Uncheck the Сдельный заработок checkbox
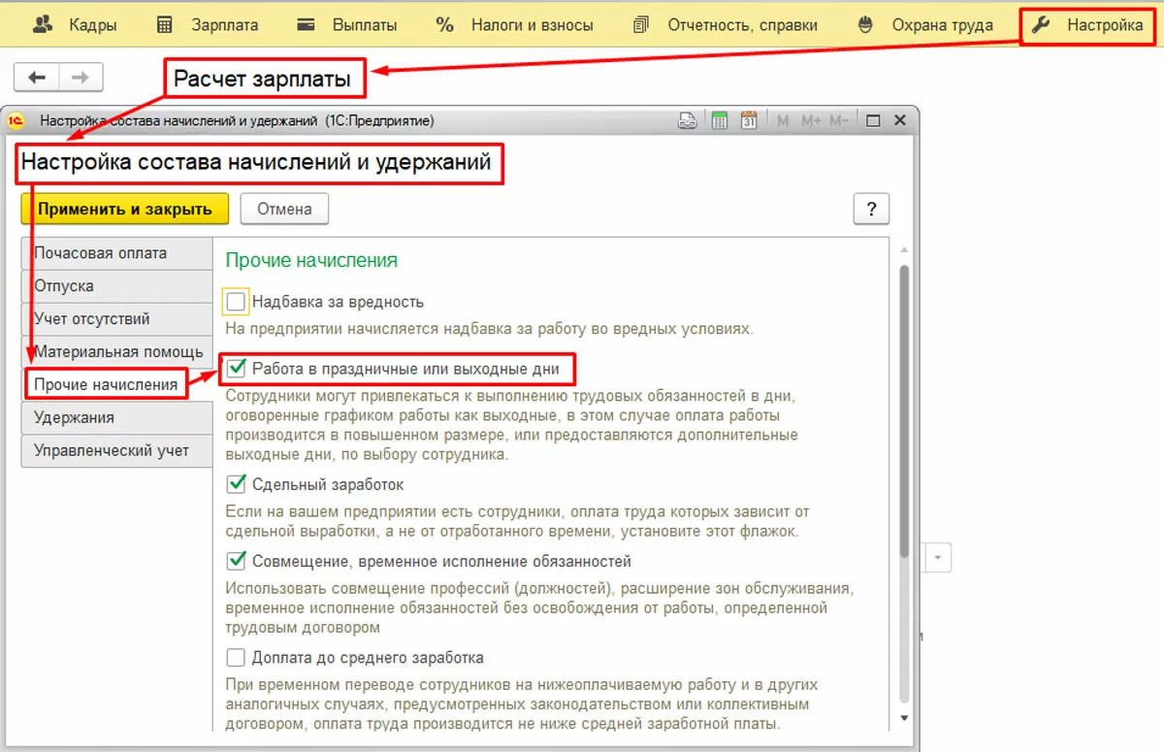 tap(236, 483)
